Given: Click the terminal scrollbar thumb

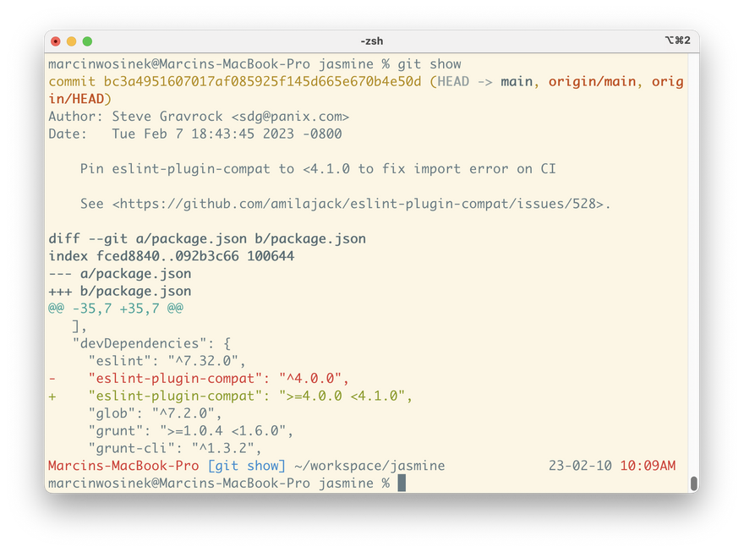Looking at the screenshot, I should click(x=693, y=483).
